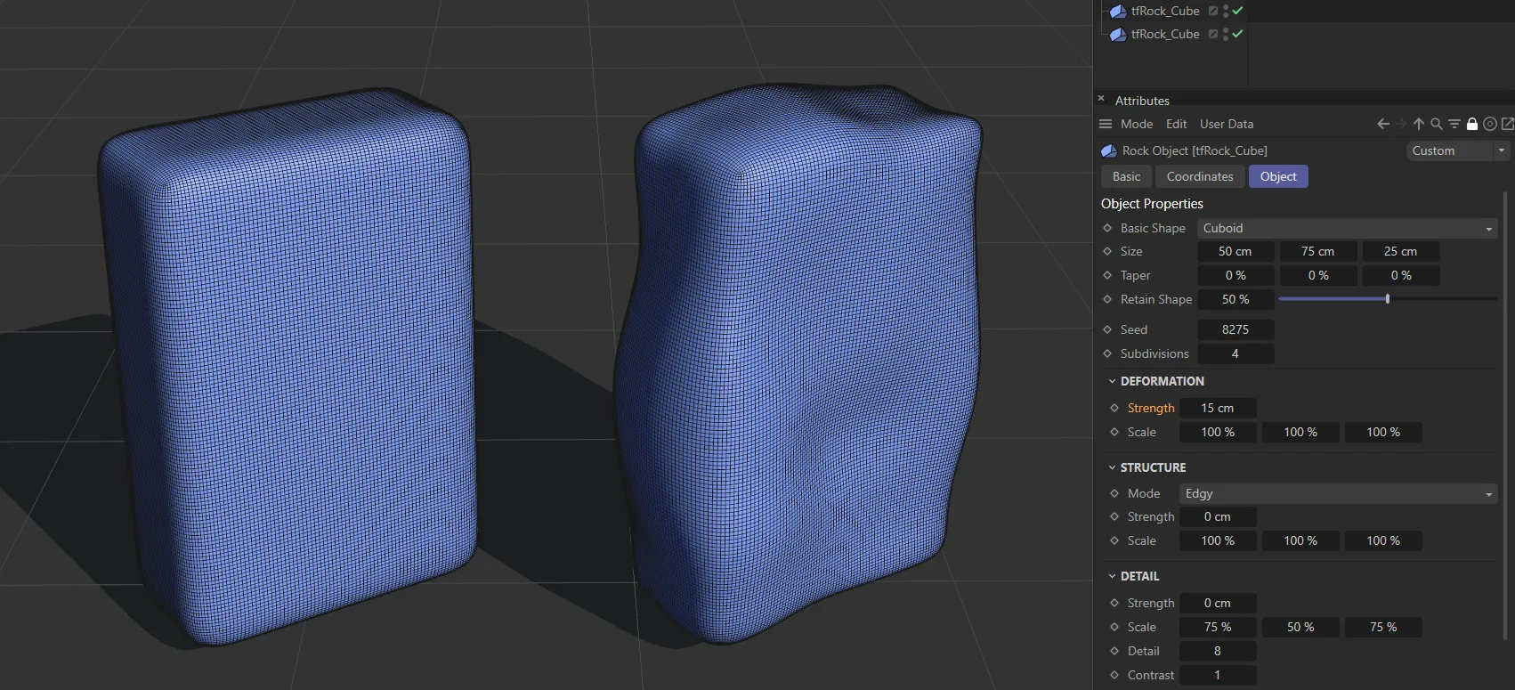1515x690 pixels.
Task: Switch to the Coordinates tab
Action: 1200,176
